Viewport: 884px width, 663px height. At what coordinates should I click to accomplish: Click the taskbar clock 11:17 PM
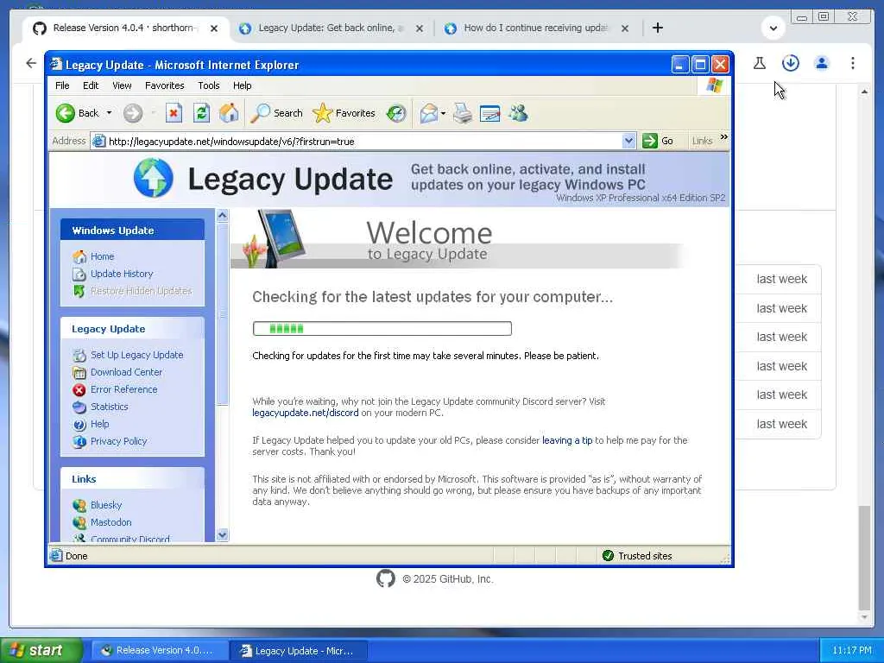(852, 651)
